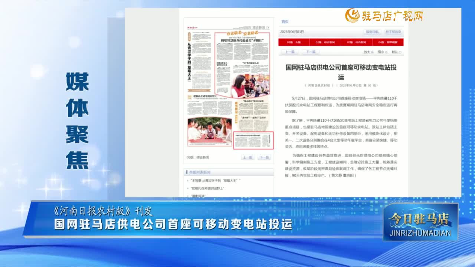Image resolution: width=475 pixels, height=267 pixels.
Task: Switch to the 02版 综合新闻 tab
Action: [x=325, y=42]
